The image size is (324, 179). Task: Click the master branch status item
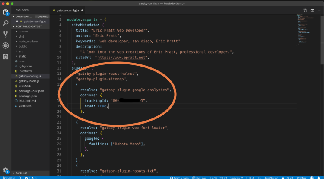9,178
